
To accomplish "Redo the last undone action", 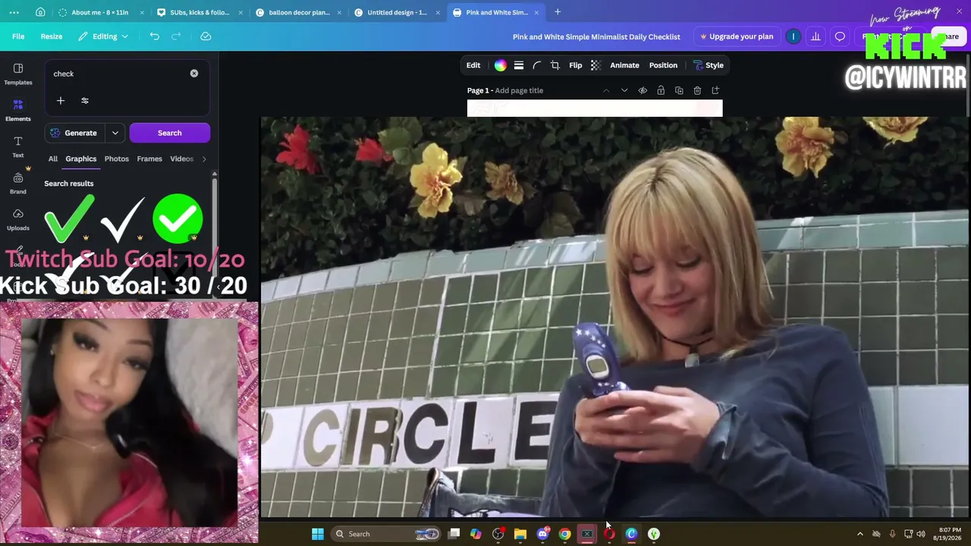I will click(176, 36).
